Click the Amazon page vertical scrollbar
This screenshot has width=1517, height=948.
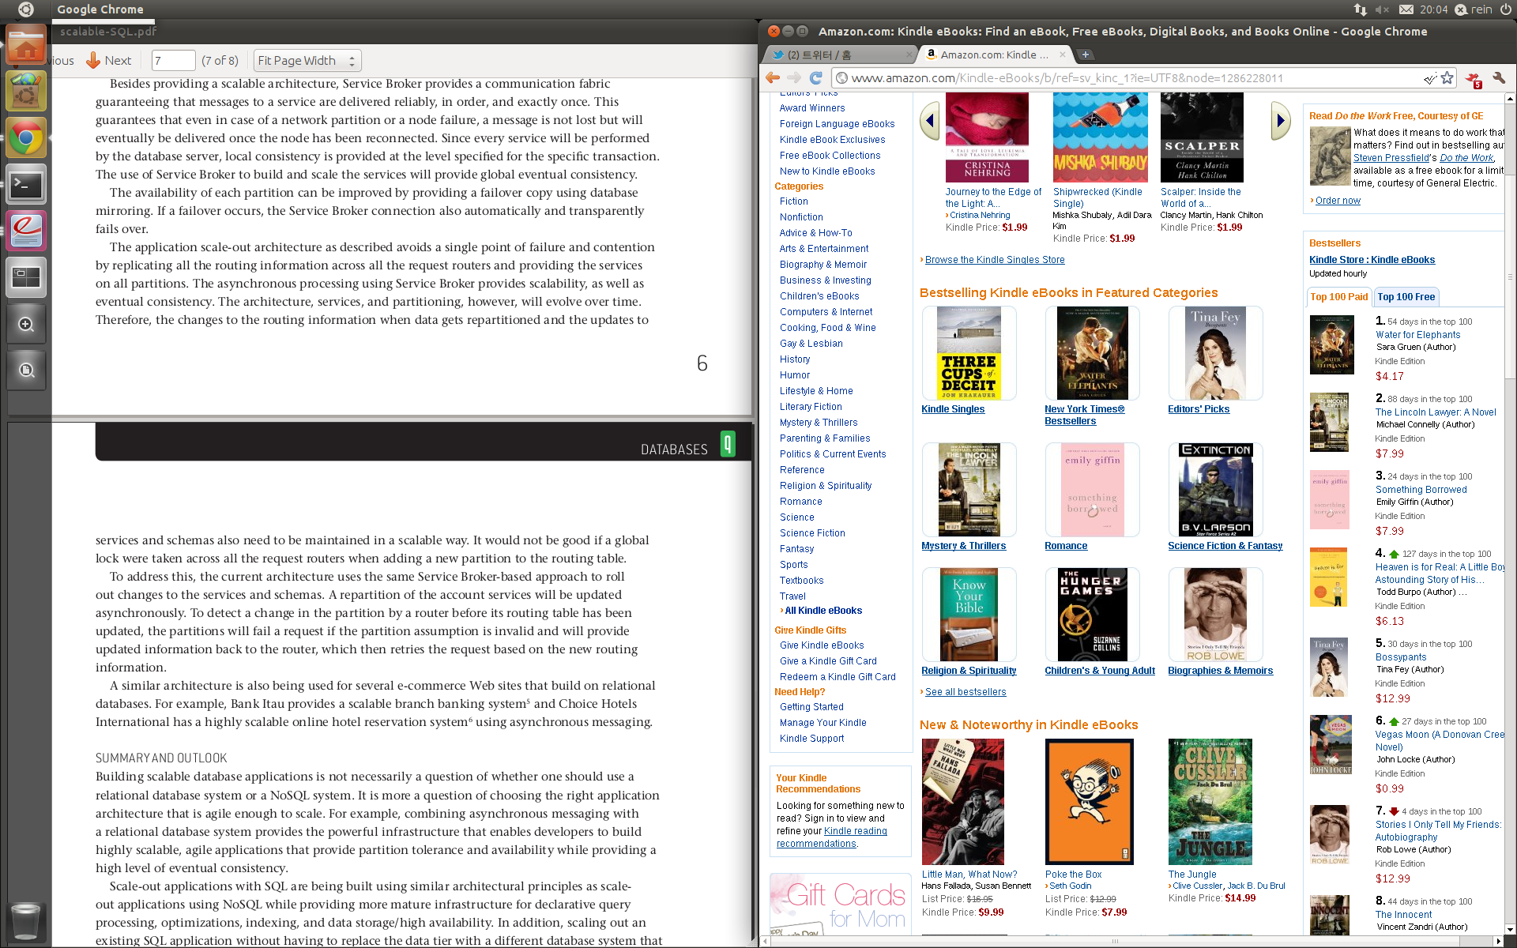1510,276
